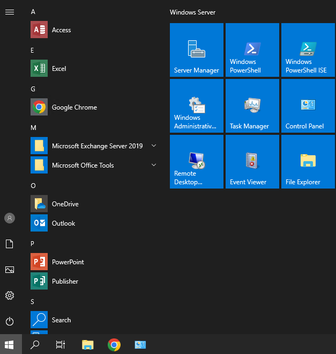Open the Remote Desktop Connection tile
336x354 pixels.
[197, 162]
